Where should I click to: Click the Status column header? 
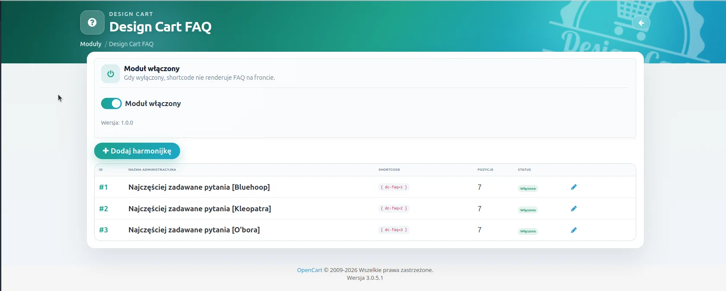(x=524, y=170)
